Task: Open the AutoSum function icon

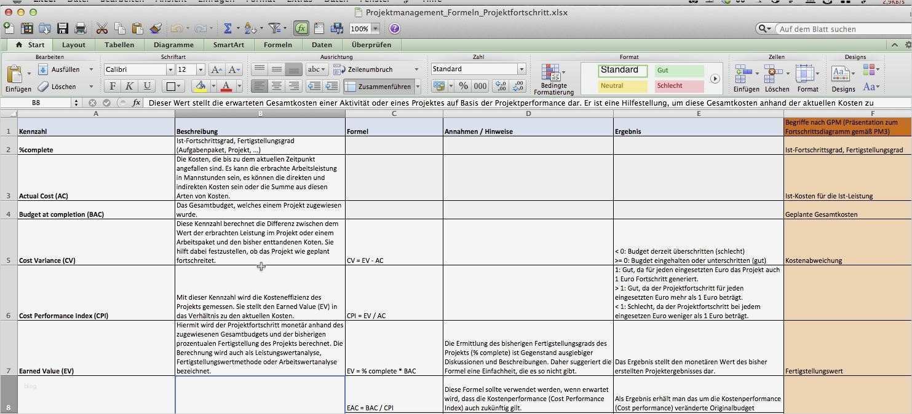Action: [x=228, y=28]
